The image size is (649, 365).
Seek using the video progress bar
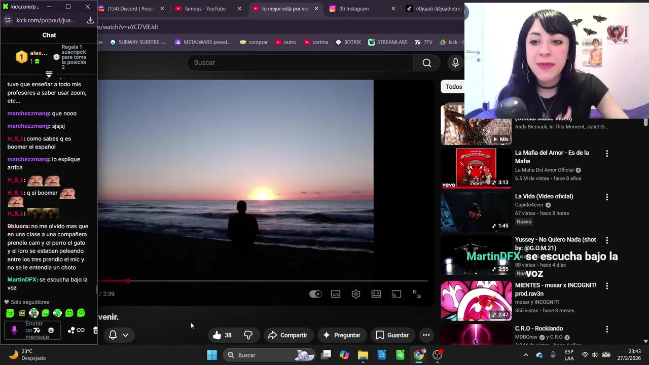(263, 280)
